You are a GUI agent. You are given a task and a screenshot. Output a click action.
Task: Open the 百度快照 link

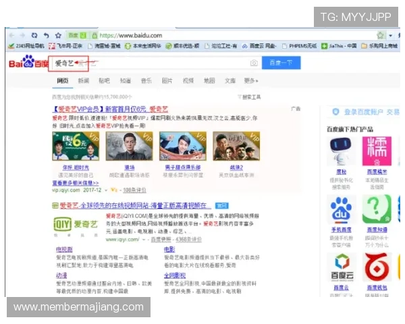(161, 240)
